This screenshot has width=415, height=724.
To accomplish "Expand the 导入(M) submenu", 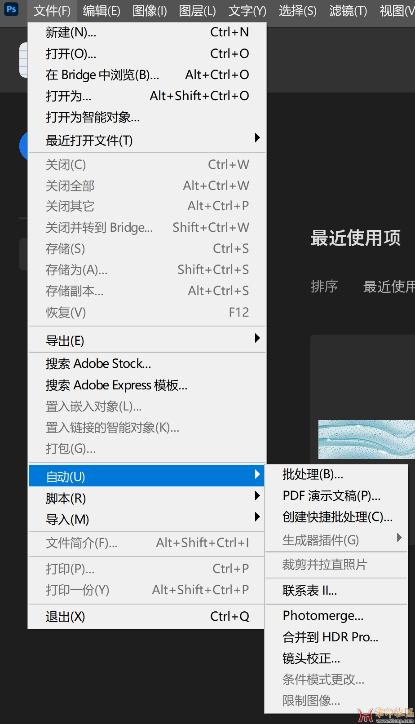I will pyautogui.click(x=147, y=519).
